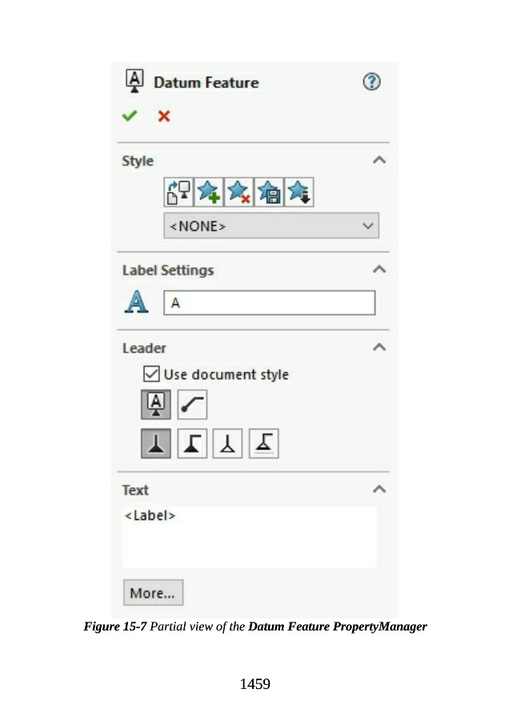This screenshot has width=509, height=721.
Task: Select the empty triangle datum anchor
Action: (x=228, y=444)
